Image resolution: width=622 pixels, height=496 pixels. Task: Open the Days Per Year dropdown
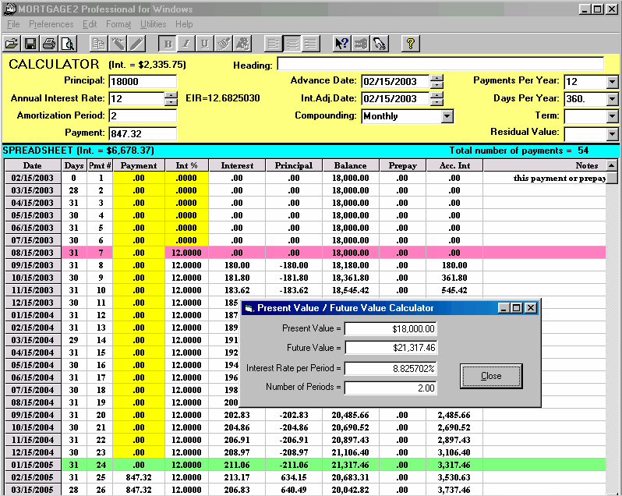pyautogui.click(x=612, y=99)
